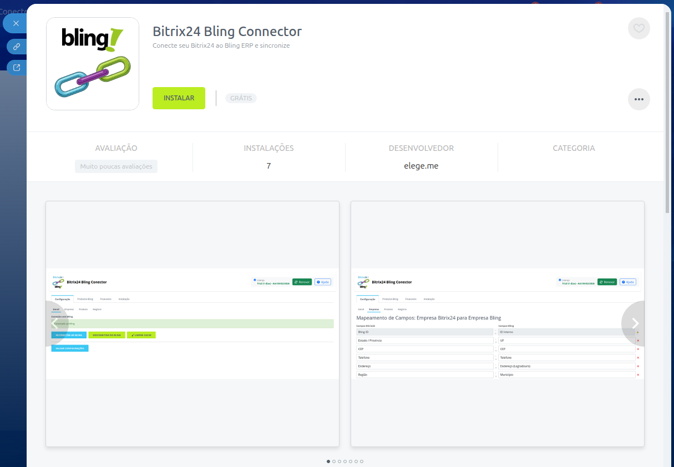Click 'Muito poucas avaliações' rating badge
The width and height of the screenshot is (674, 467).
tap(116, 166)
